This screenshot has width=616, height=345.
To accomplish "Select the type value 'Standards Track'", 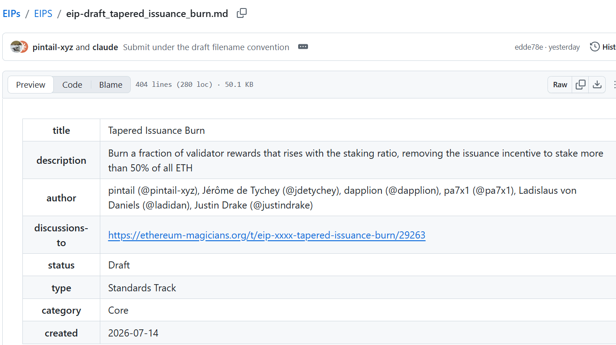I will click(x=142, y=288).
